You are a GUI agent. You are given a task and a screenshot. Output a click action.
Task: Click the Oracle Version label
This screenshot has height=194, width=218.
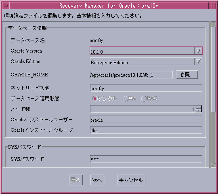[x=26, y=51]
